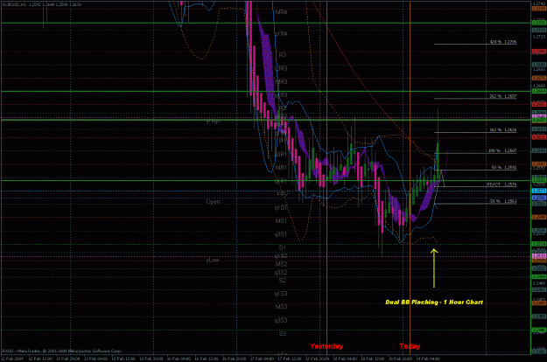Click the MS2 pivot label
This screenshot has width=547, height=362.
[281, 264]
